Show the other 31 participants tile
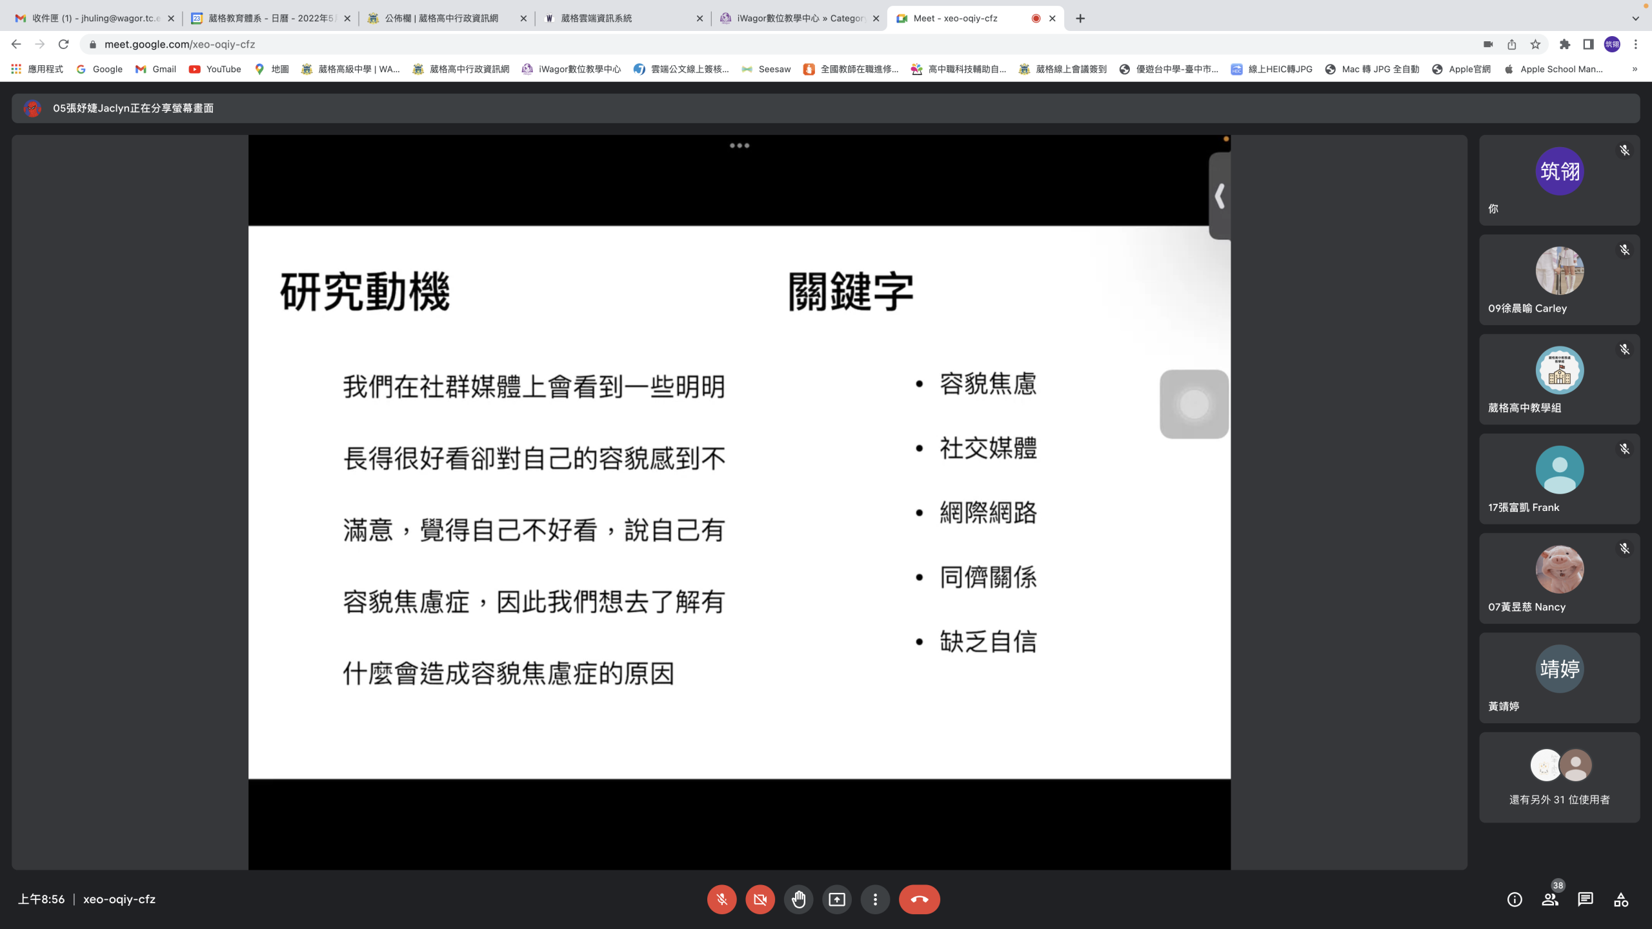The height and width of the screenshot is (929, 1652). coord(1559,777)
